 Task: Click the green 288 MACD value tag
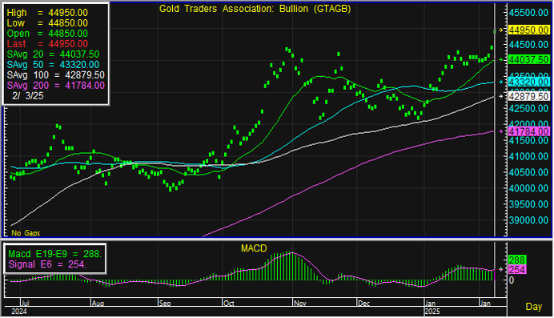(x=517, y=260)
